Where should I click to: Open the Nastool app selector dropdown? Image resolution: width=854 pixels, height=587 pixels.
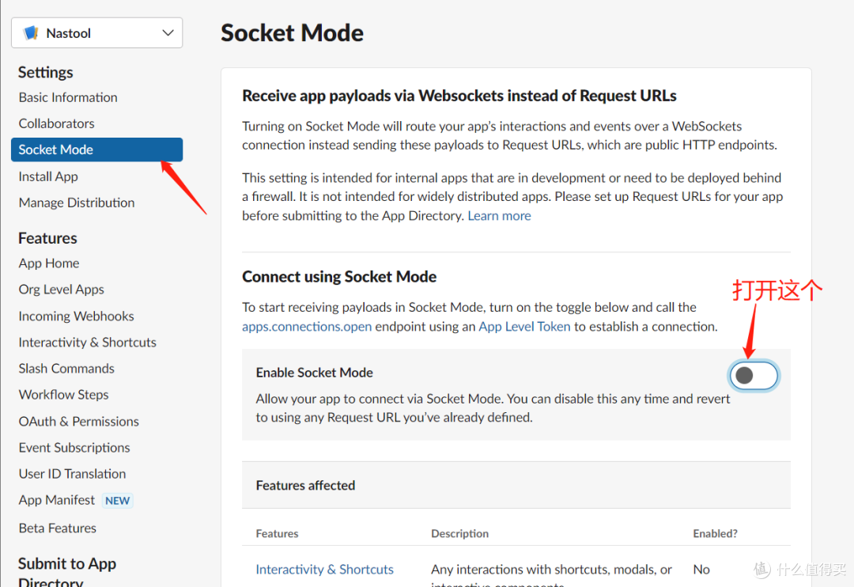tap(96, 33)
